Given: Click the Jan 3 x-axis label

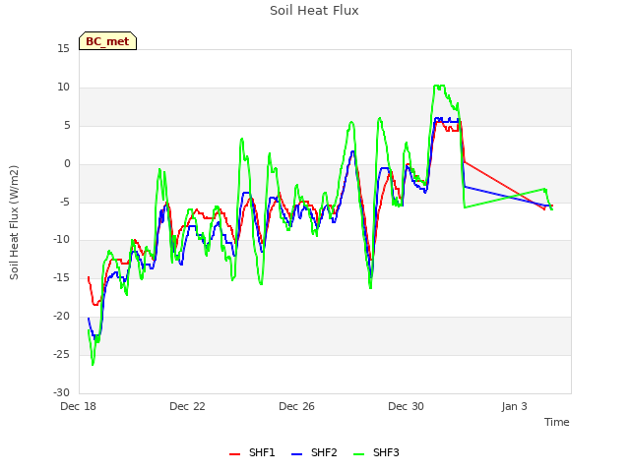Looking at the screenshot, I should (x=514, y=406).
